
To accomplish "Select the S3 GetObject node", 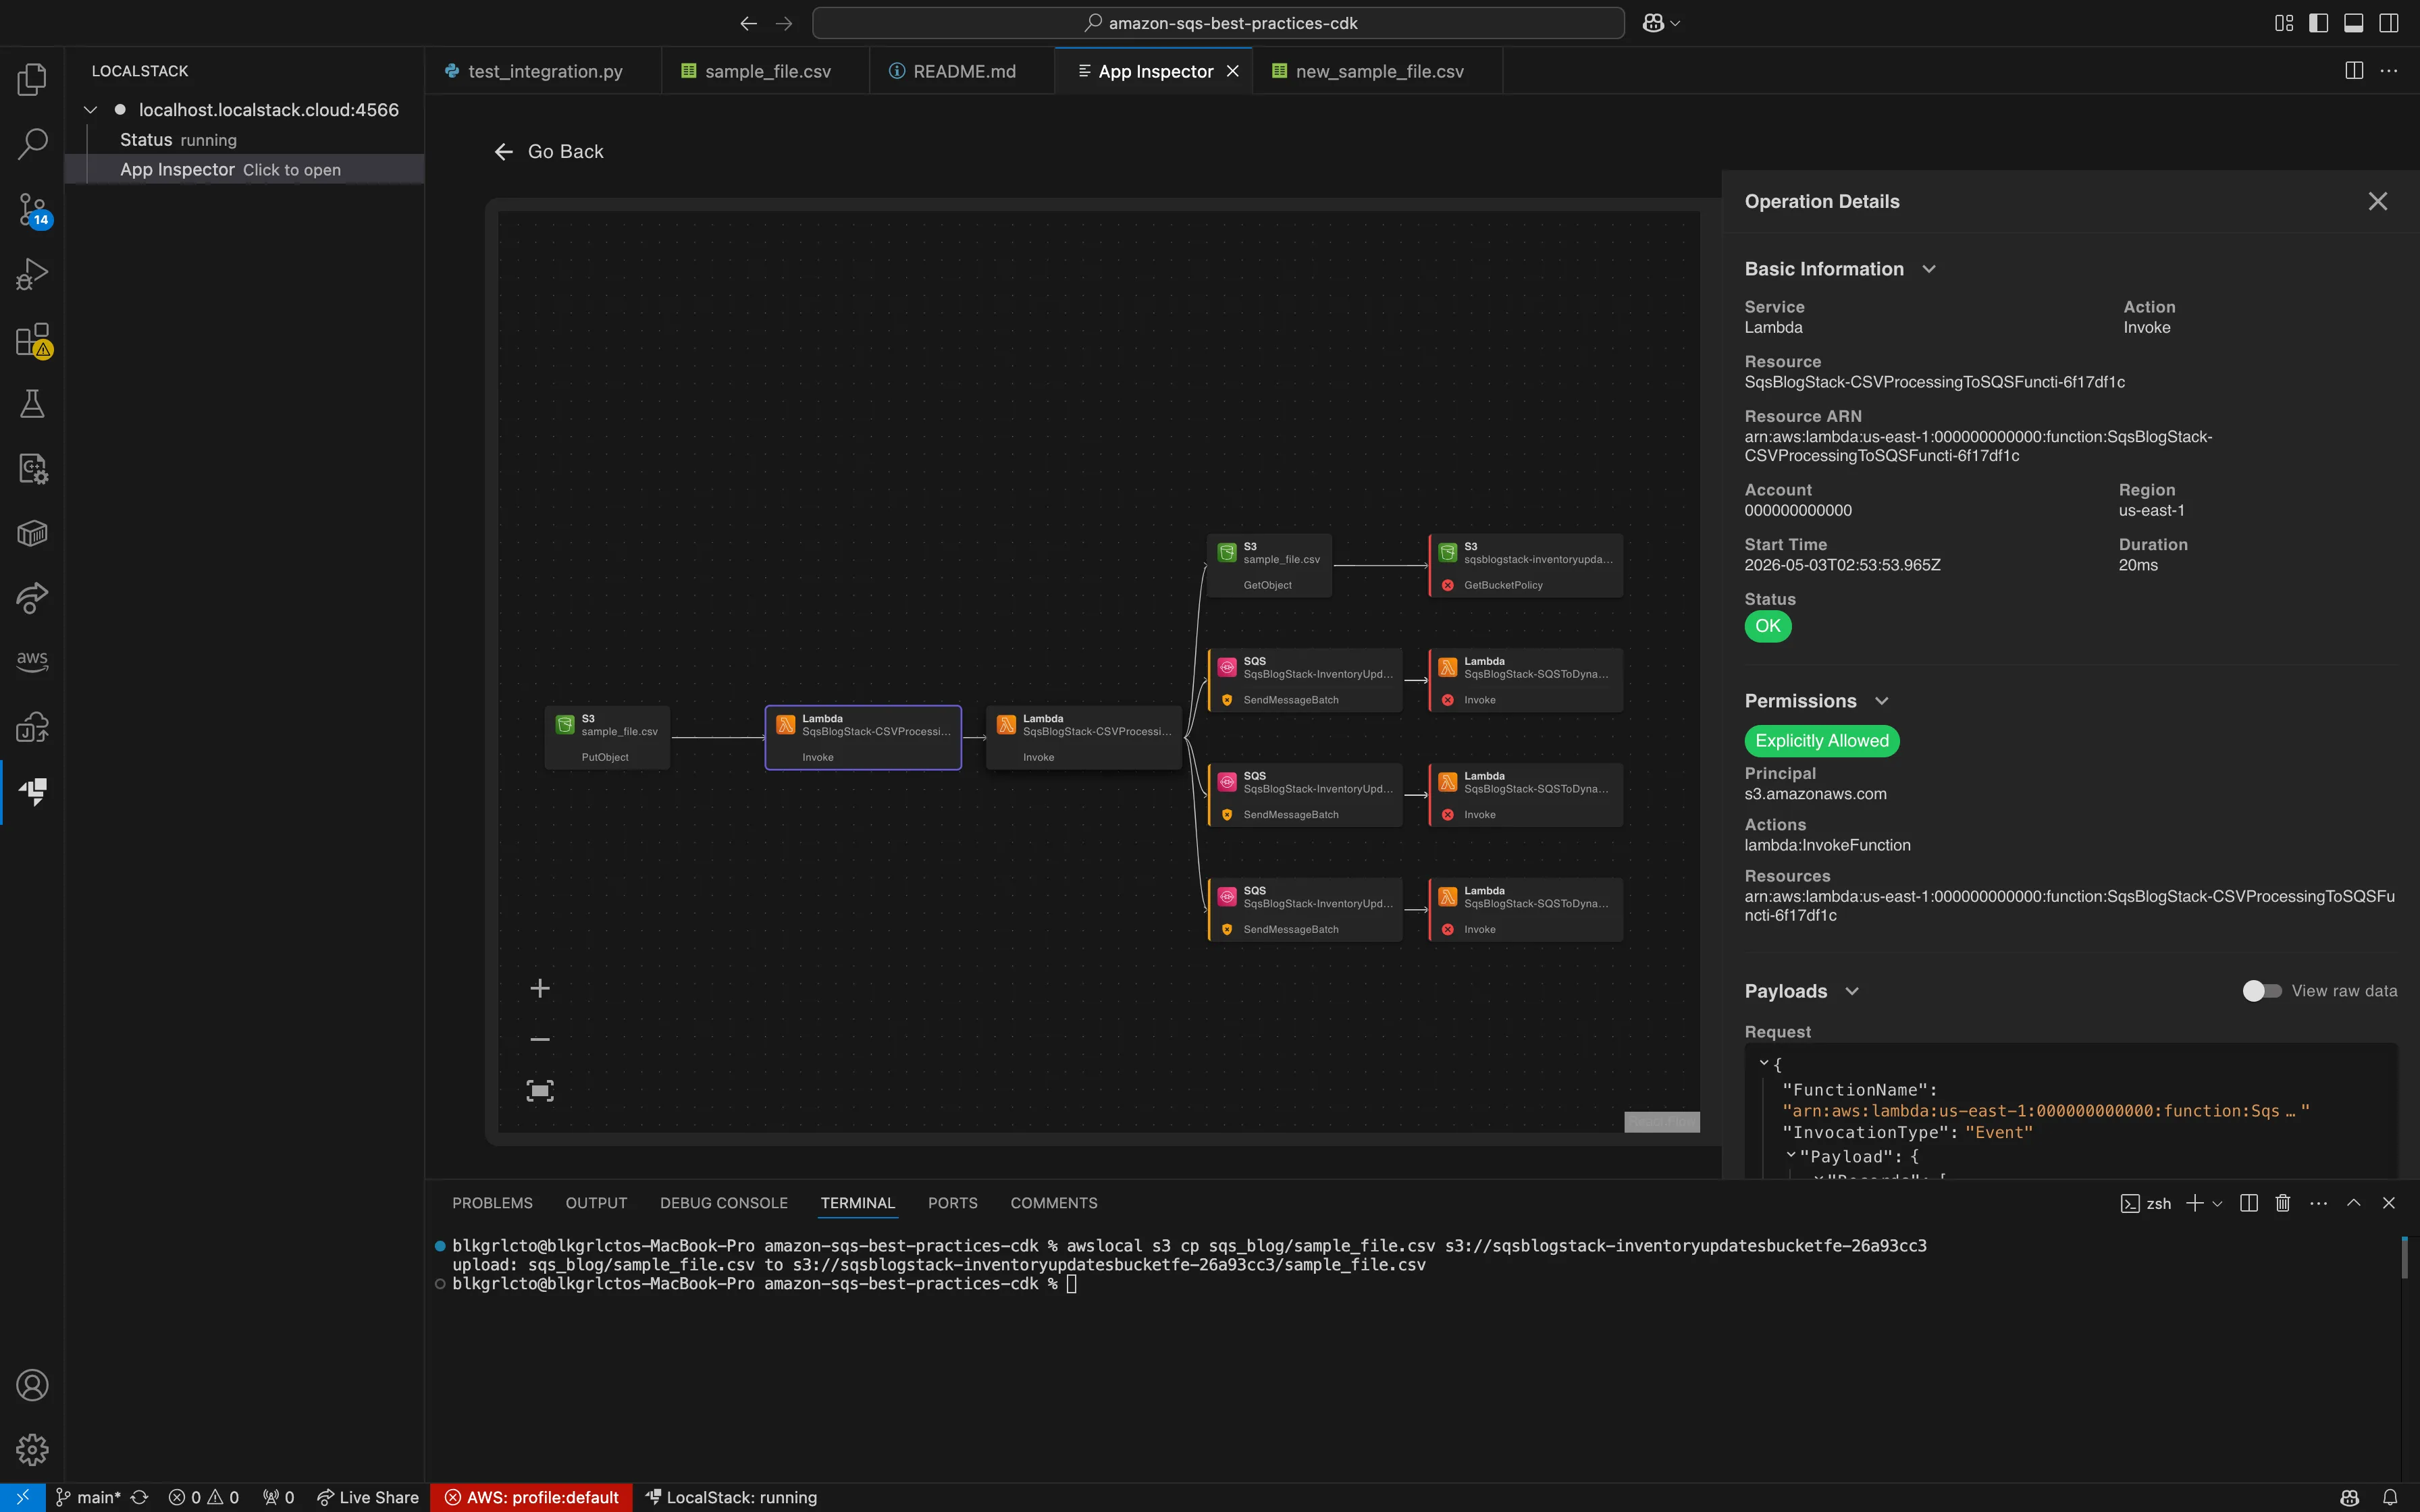I will coord(1269,566).
